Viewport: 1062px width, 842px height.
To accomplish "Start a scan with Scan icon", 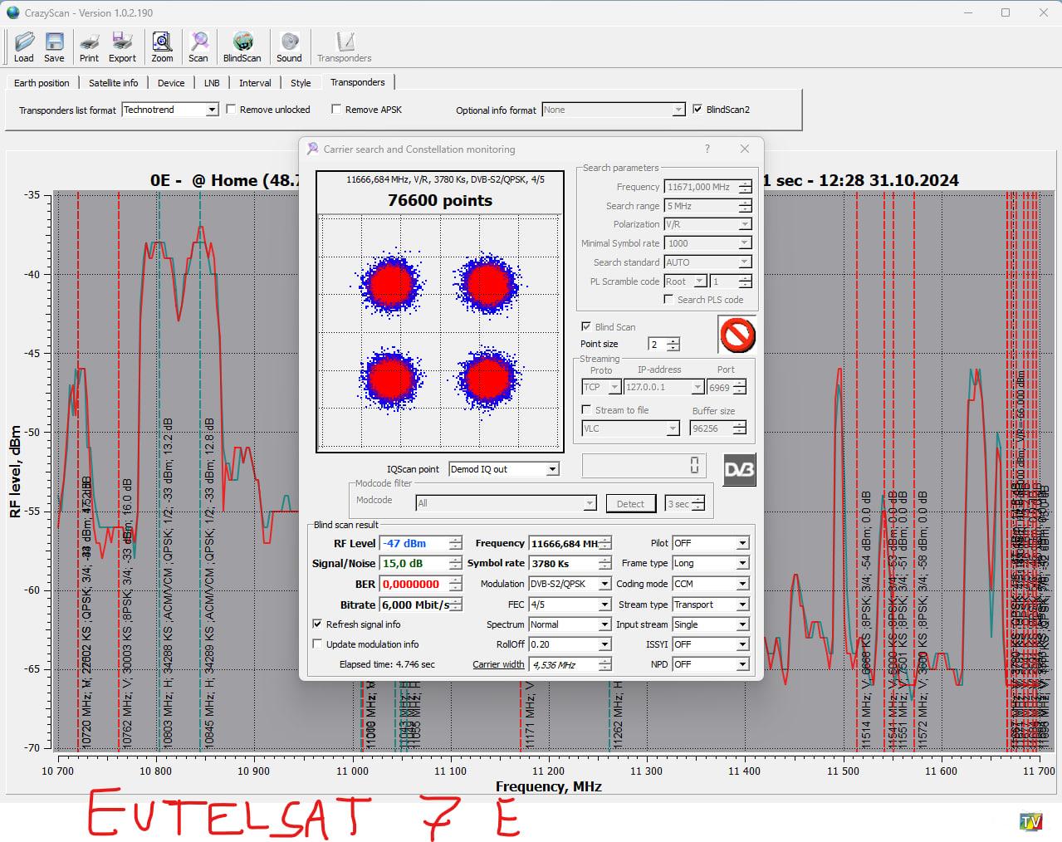I will pyautogui.click(x=198, y=47).
